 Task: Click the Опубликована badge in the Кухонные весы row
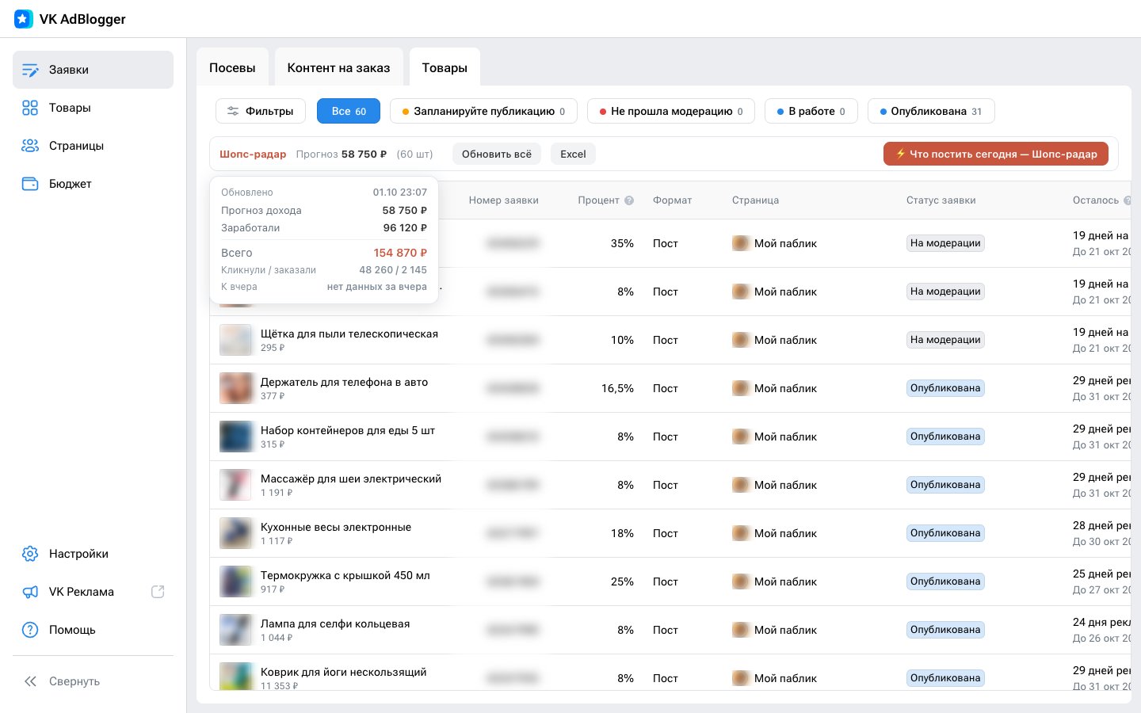945,533
